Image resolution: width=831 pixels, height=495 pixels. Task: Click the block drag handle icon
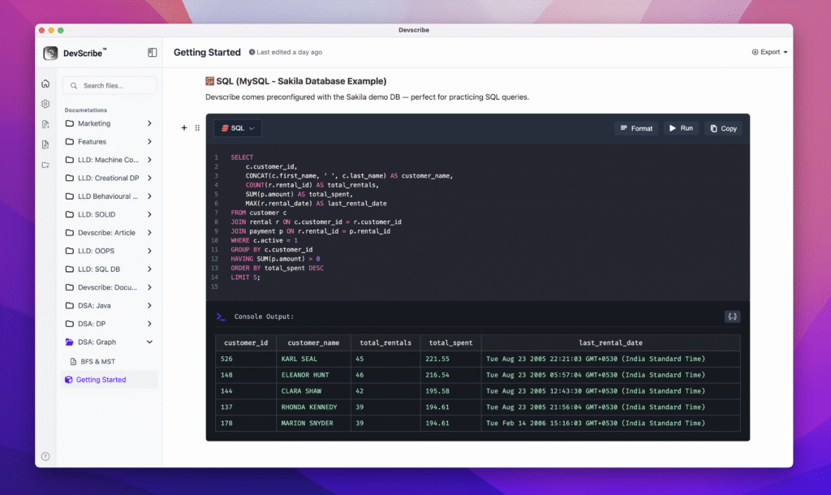(197, 128)
